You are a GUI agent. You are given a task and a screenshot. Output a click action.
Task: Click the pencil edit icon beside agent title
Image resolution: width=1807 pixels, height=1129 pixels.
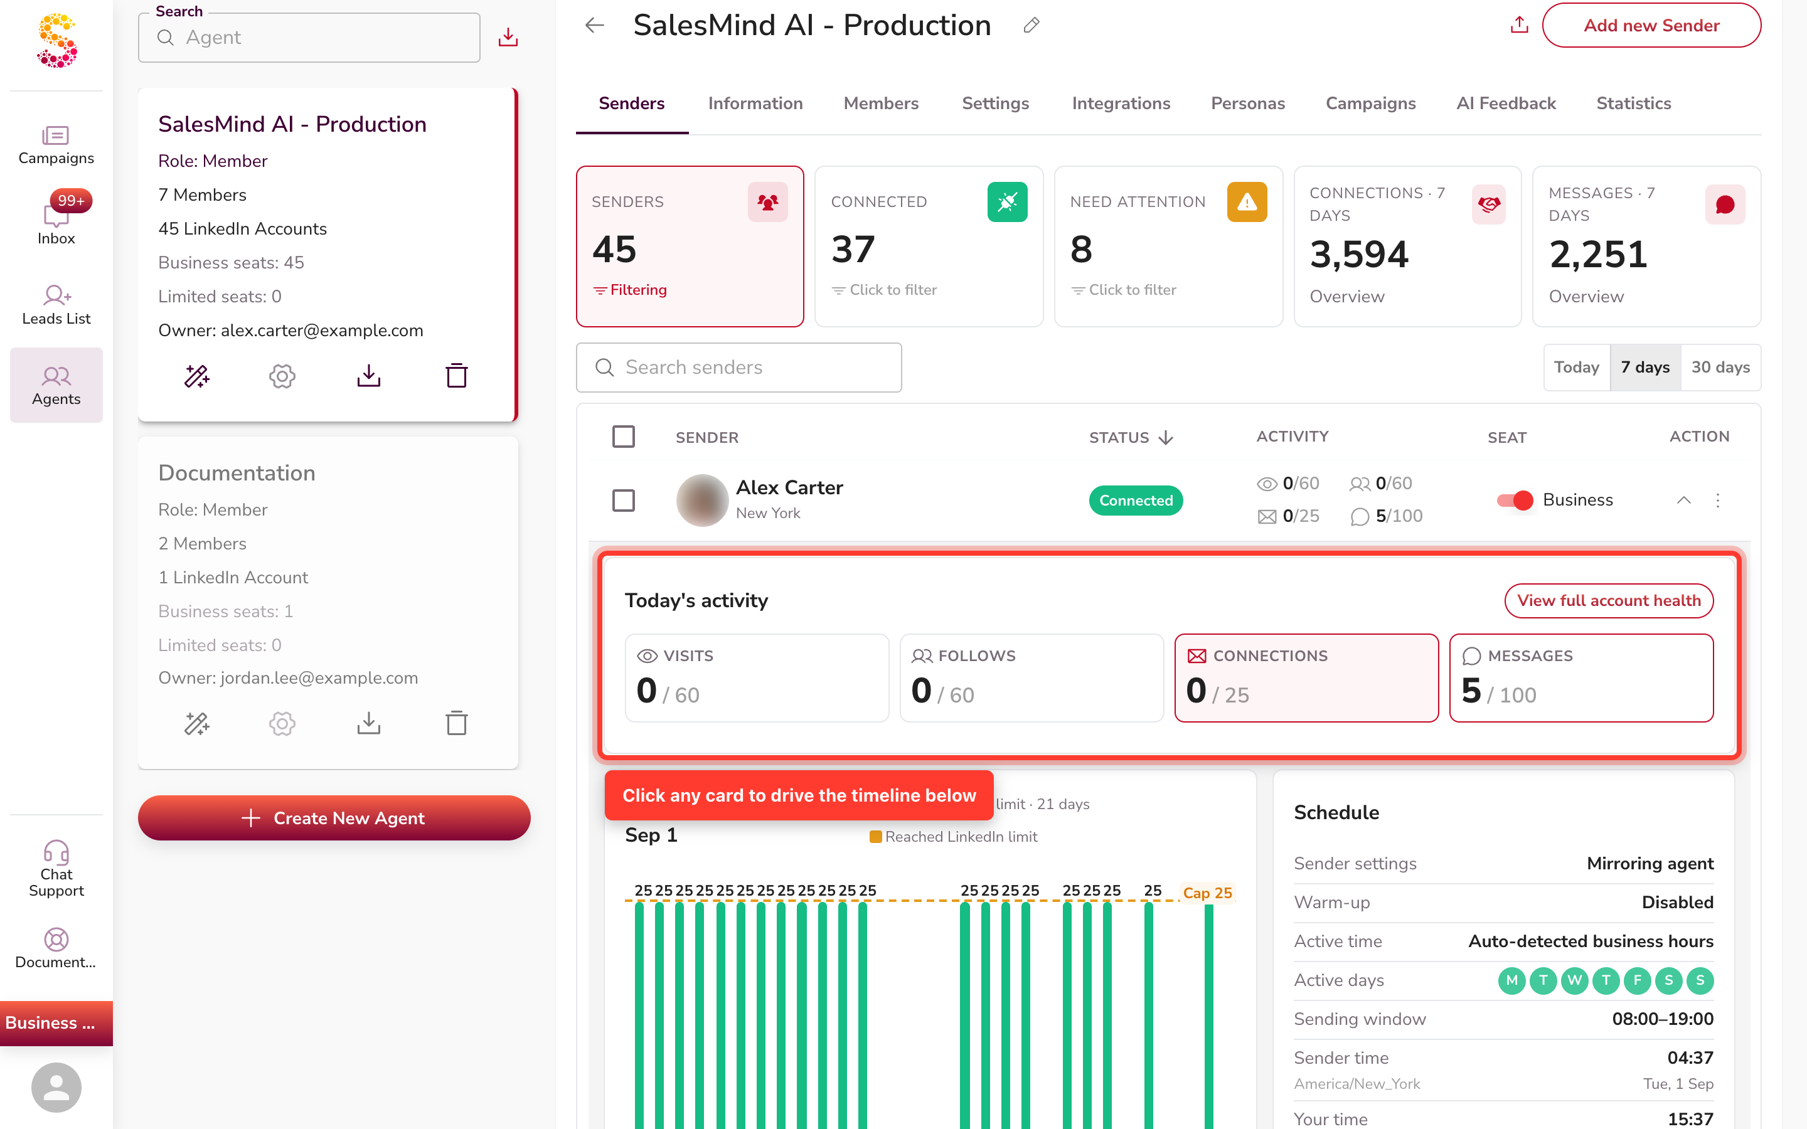(x=1031, y=25)
